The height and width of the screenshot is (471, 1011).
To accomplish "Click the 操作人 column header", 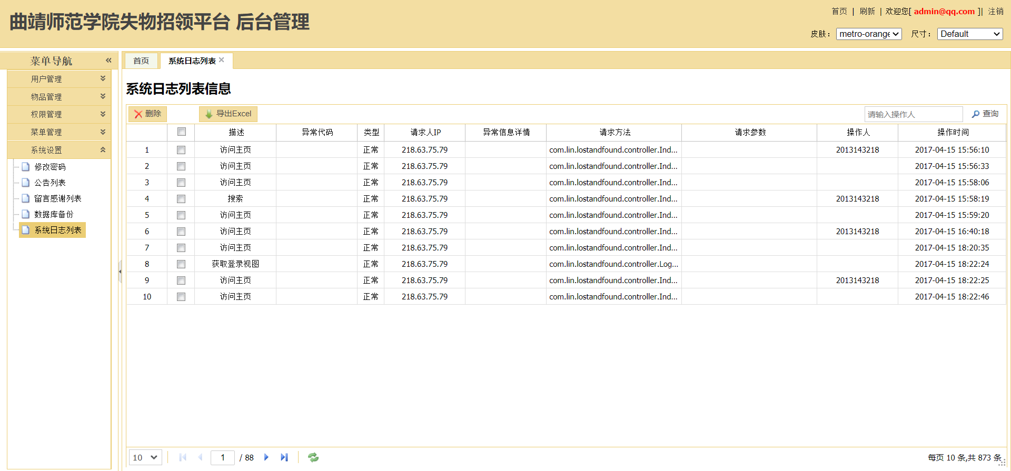I will coord(858,132).
